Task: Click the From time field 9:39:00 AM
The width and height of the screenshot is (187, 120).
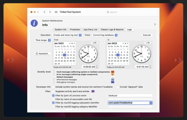Action: [x=89, y=67]
